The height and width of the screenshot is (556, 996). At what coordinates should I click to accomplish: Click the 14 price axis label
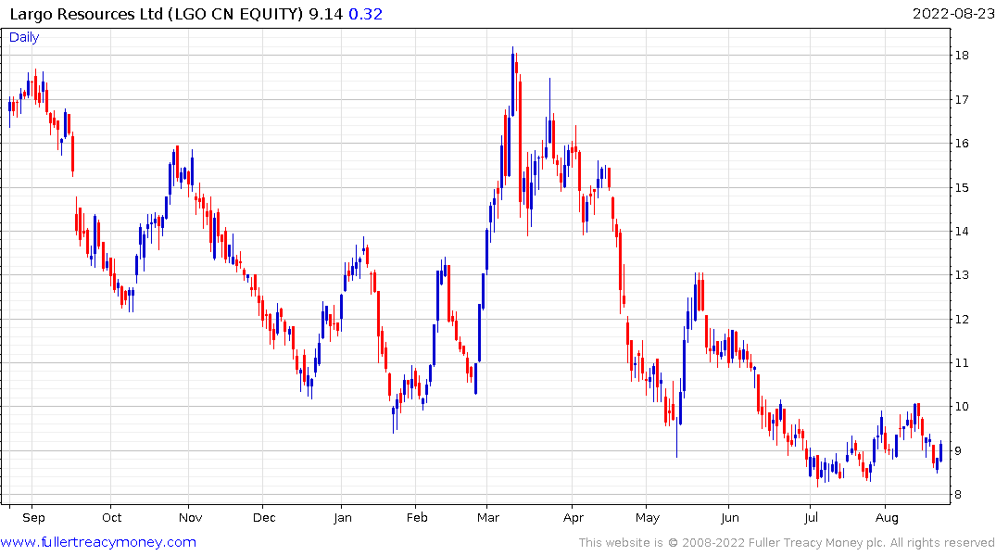962,232
